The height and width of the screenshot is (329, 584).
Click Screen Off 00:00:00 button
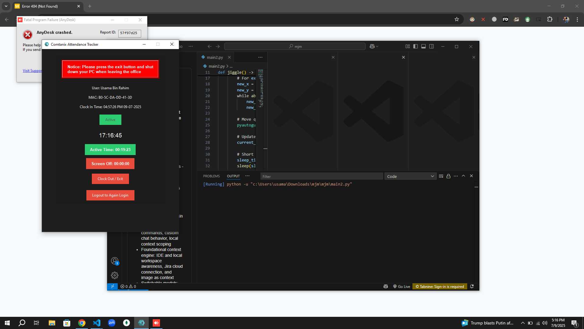[x=110, y=164]
